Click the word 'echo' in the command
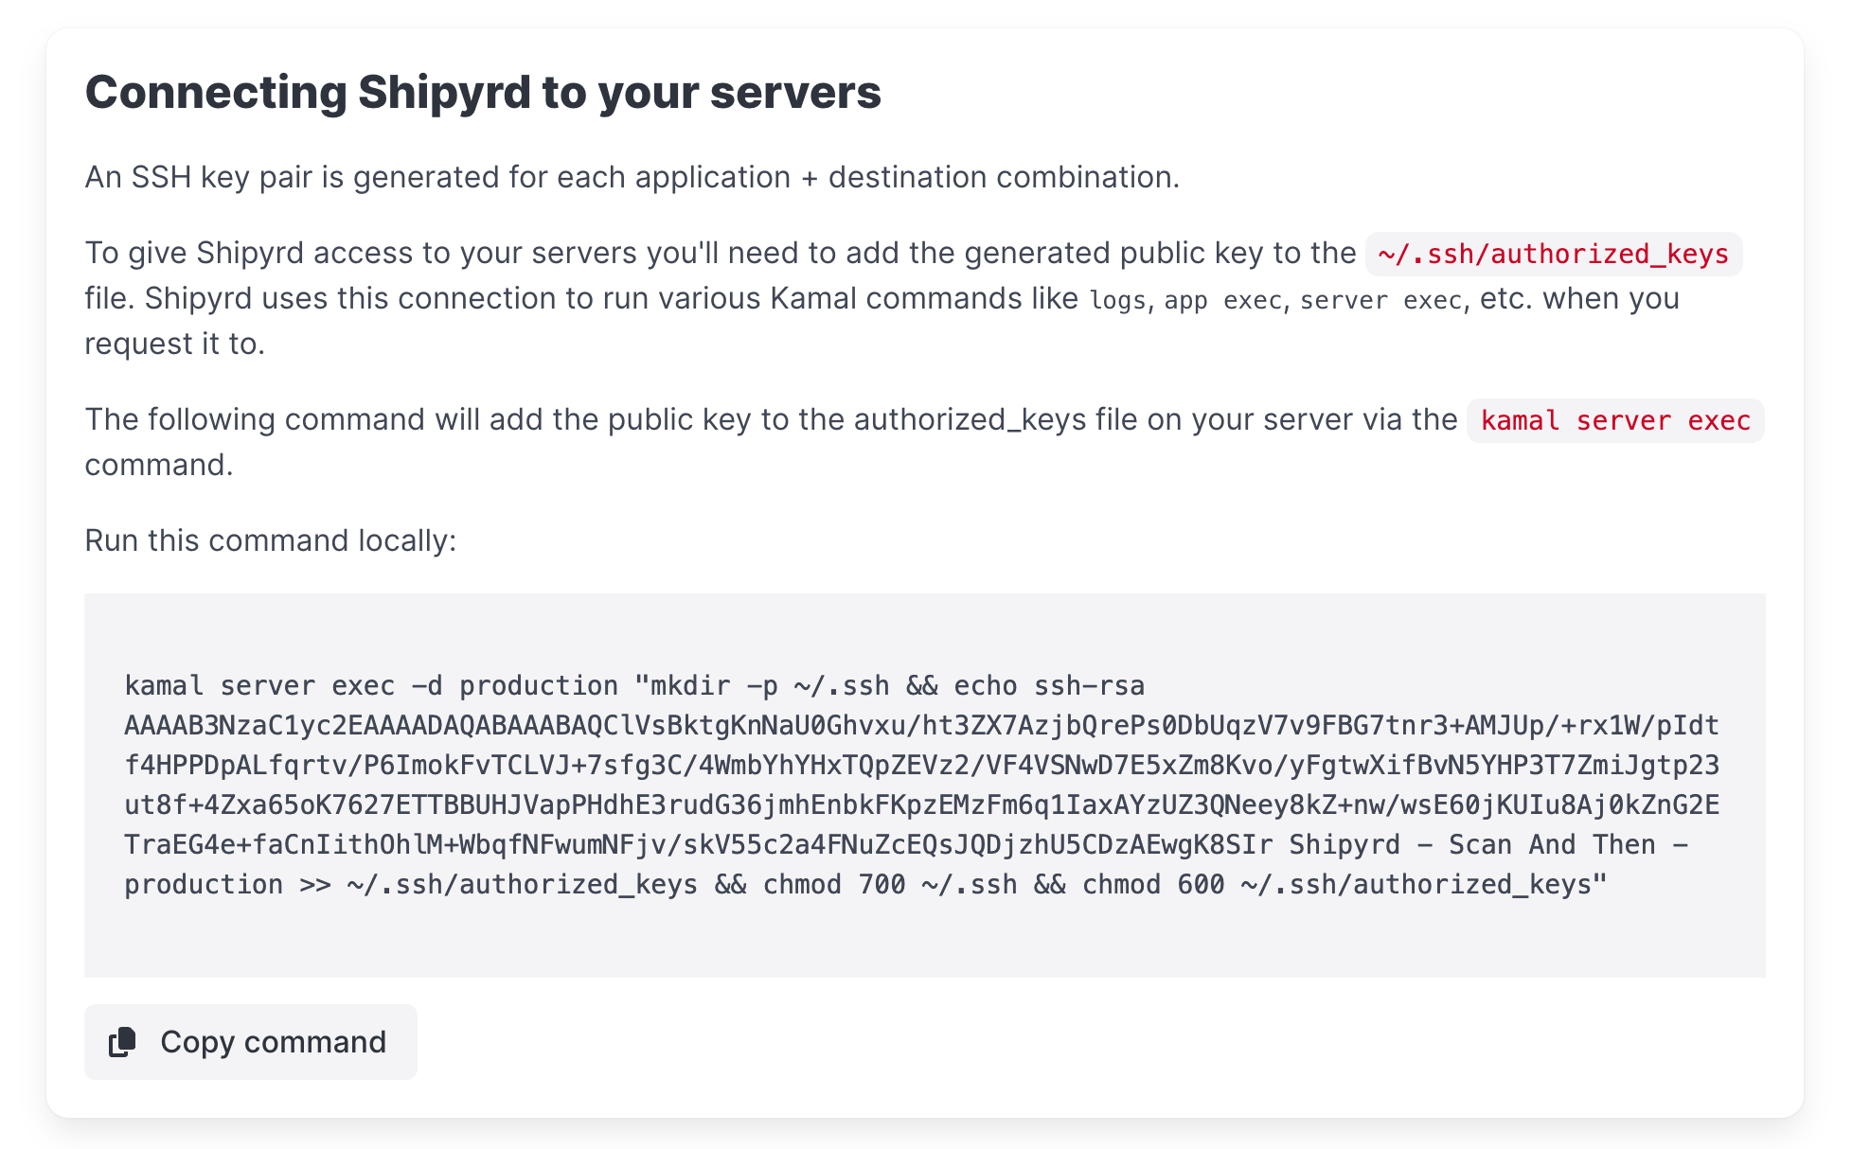The image size is (1852, 1149). pos(985,685)
